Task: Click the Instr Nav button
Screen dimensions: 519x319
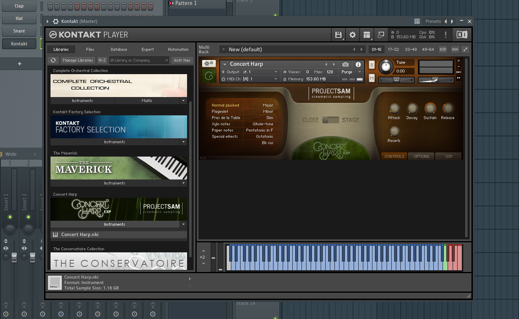Action: [182, 60]
